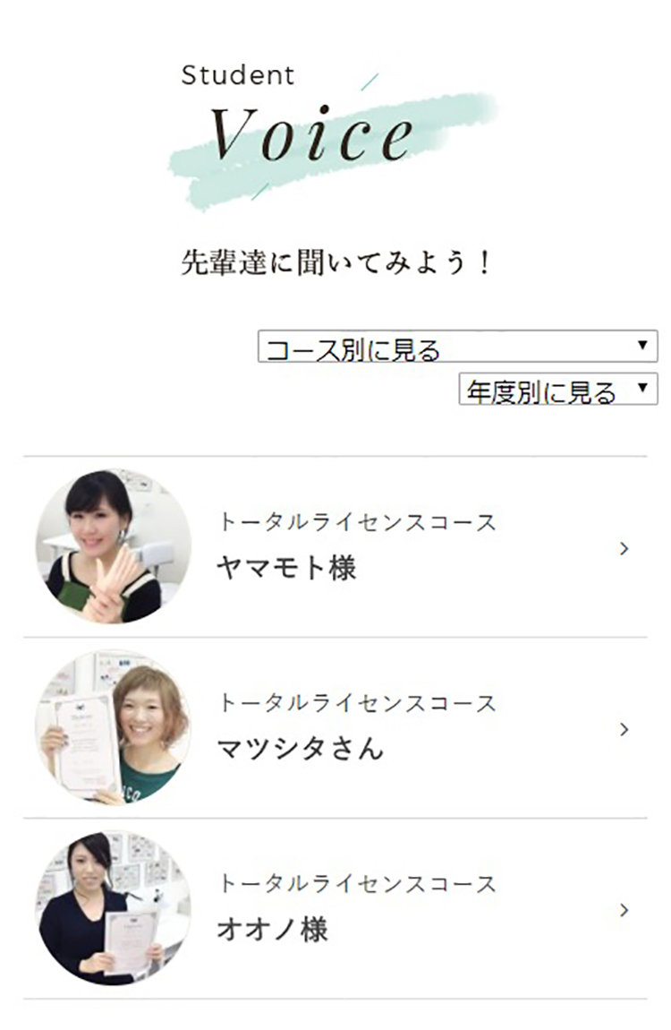Click the triangle arrow on コース別に見る select
Viewport: 671px width, 1030px height.
[642, 345]
